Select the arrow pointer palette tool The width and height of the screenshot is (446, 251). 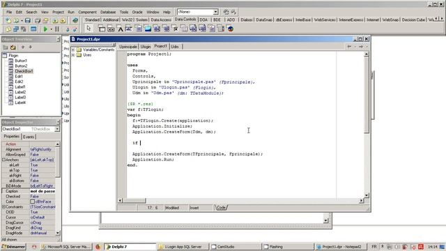coord(89,29)
